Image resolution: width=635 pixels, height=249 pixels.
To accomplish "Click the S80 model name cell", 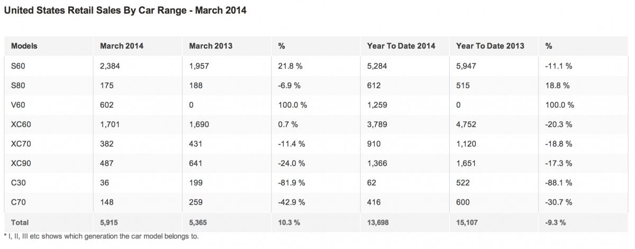I will 17,86.
